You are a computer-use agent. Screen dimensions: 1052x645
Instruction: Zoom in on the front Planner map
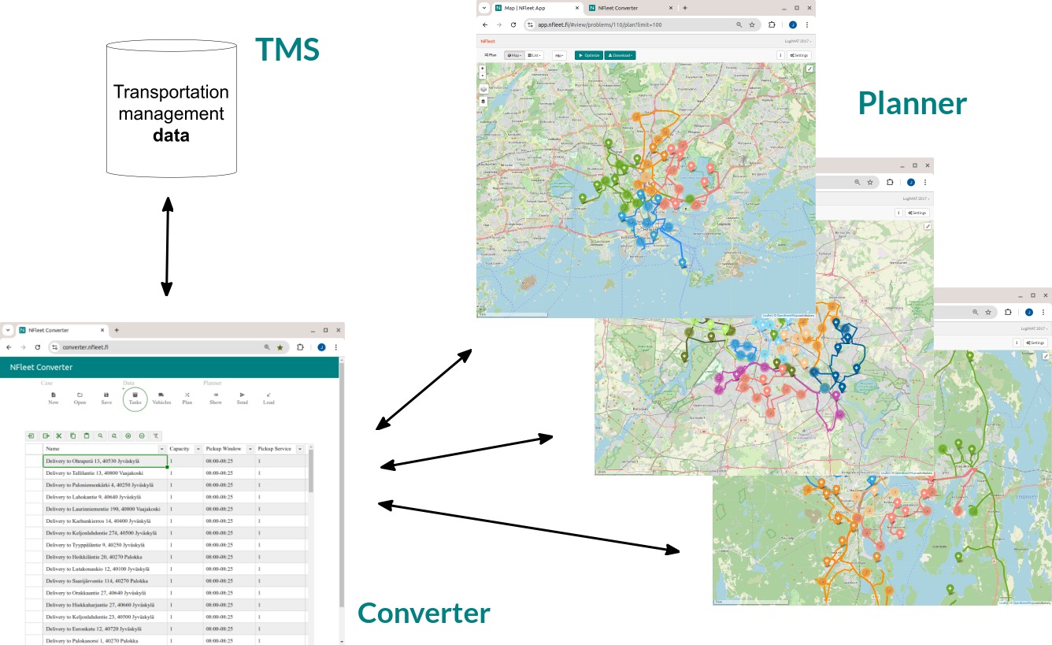point(483,69)
